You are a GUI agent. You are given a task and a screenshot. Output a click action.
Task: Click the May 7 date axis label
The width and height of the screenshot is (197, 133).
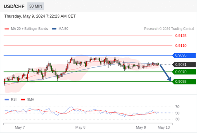coord(20,127)
